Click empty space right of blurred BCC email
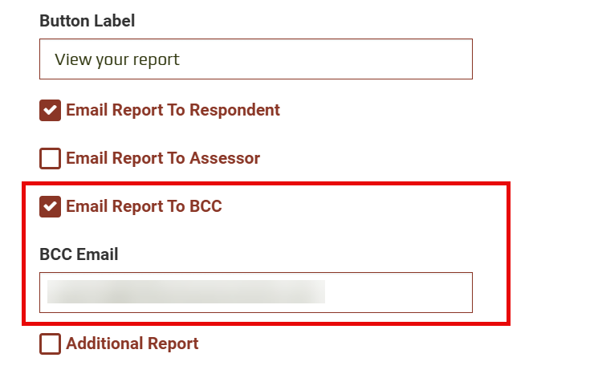This screenshot has height=374, width=590. coord(397,292)
